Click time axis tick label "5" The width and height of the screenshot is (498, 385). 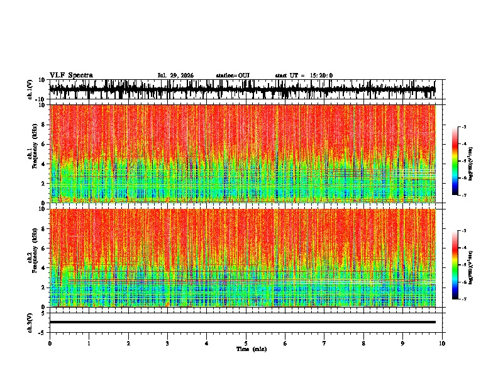[246, 343]
